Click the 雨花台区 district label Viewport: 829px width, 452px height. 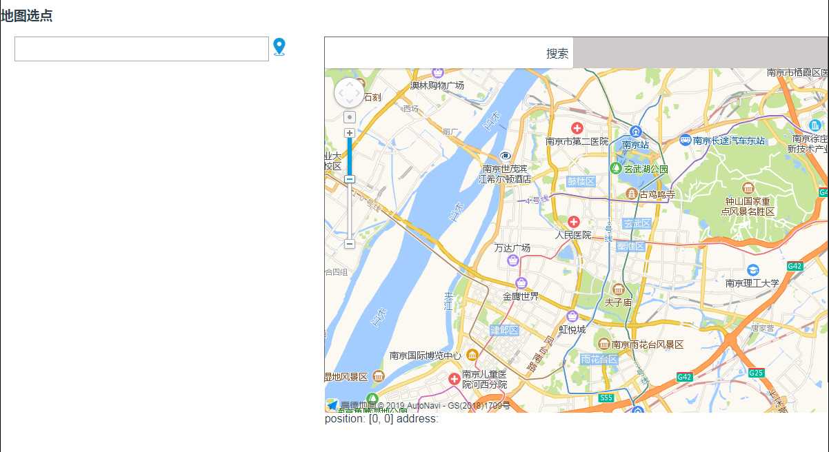click(599, 359)
